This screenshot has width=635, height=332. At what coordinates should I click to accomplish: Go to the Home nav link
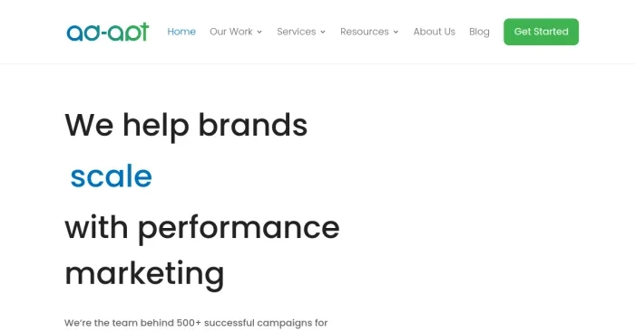tap(181, 32)
